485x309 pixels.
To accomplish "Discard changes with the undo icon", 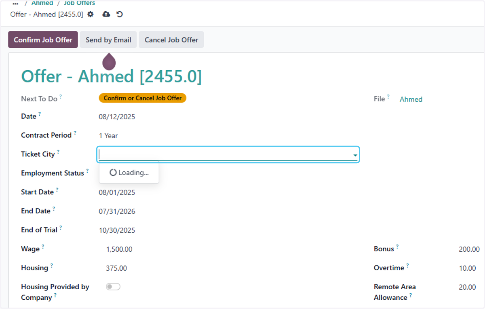I will tap(120, 14).
